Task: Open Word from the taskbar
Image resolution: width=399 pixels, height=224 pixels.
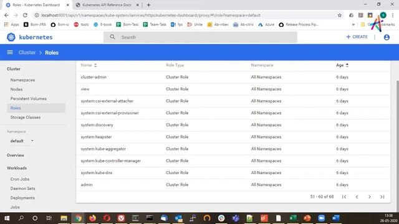Action: [335, 218]
